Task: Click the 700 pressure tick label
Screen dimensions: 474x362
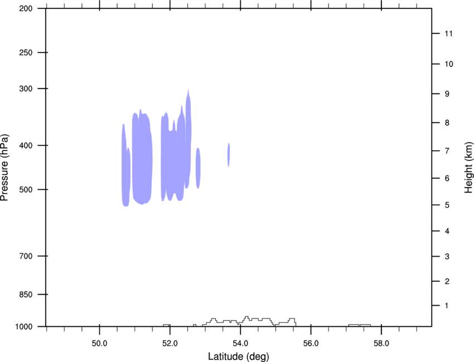Action: [26, 256]
